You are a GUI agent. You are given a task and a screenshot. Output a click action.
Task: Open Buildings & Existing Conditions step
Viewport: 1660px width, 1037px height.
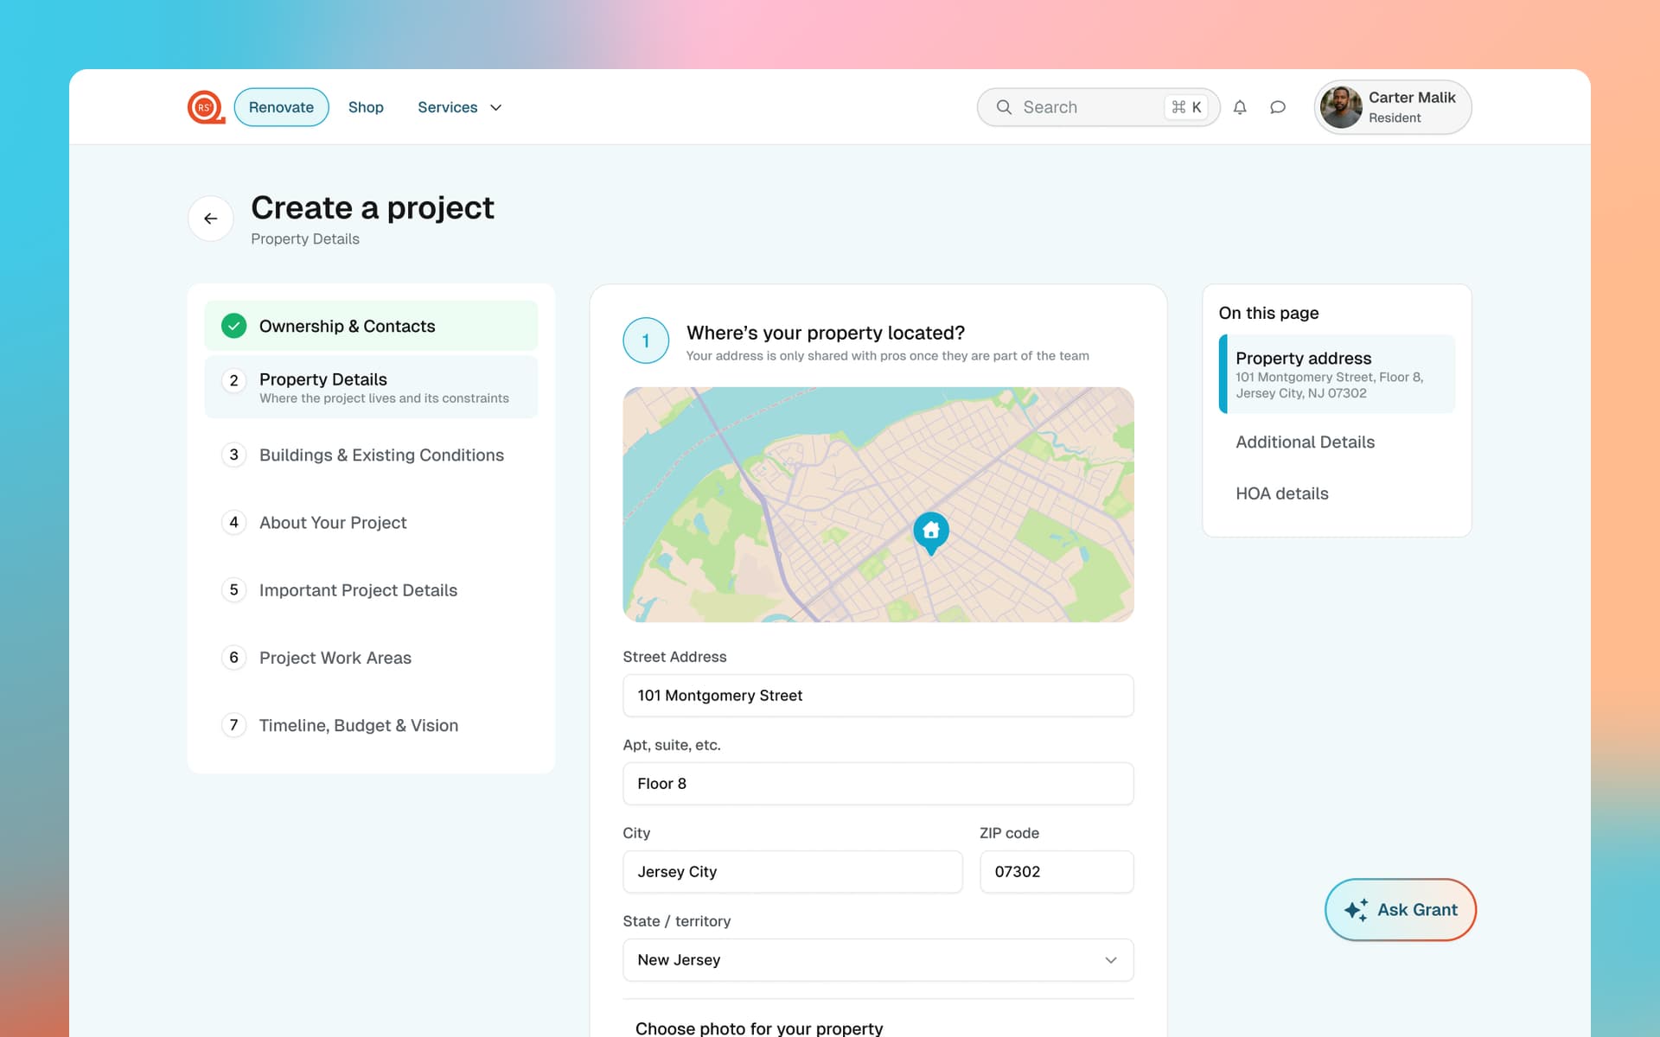coord(371,455)
